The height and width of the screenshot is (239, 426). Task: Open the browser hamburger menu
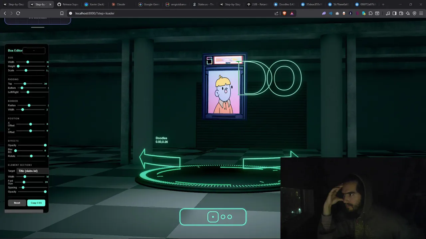pyautogui.click(x=421, y=13)
